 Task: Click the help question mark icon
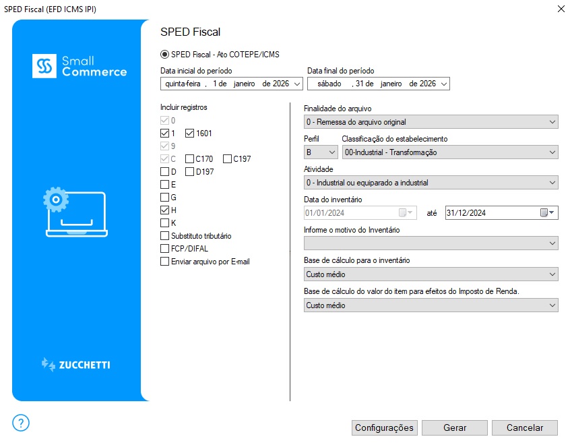click(21, 423)
